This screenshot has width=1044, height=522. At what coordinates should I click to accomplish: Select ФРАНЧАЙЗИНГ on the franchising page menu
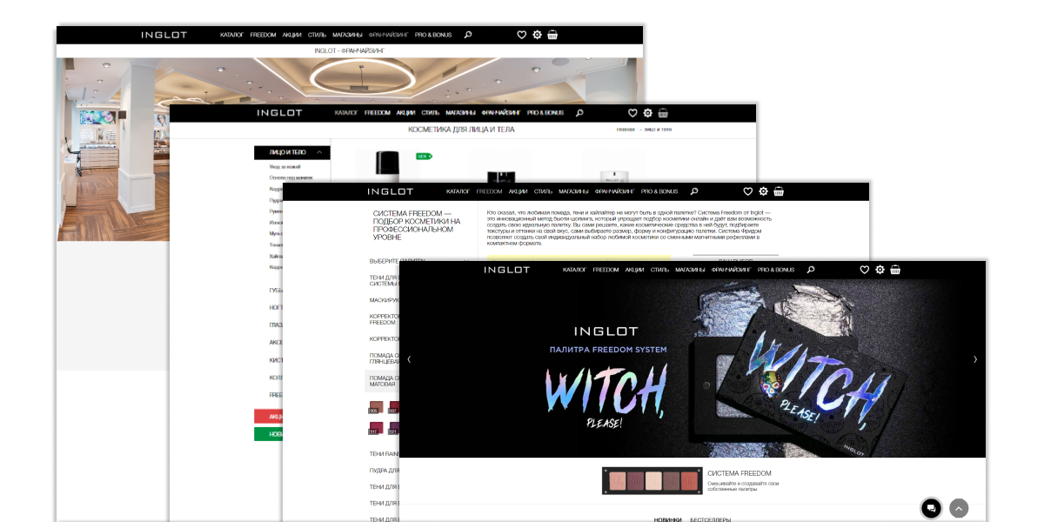389,35
